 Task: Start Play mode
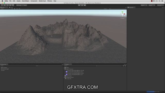coord(79,5)
